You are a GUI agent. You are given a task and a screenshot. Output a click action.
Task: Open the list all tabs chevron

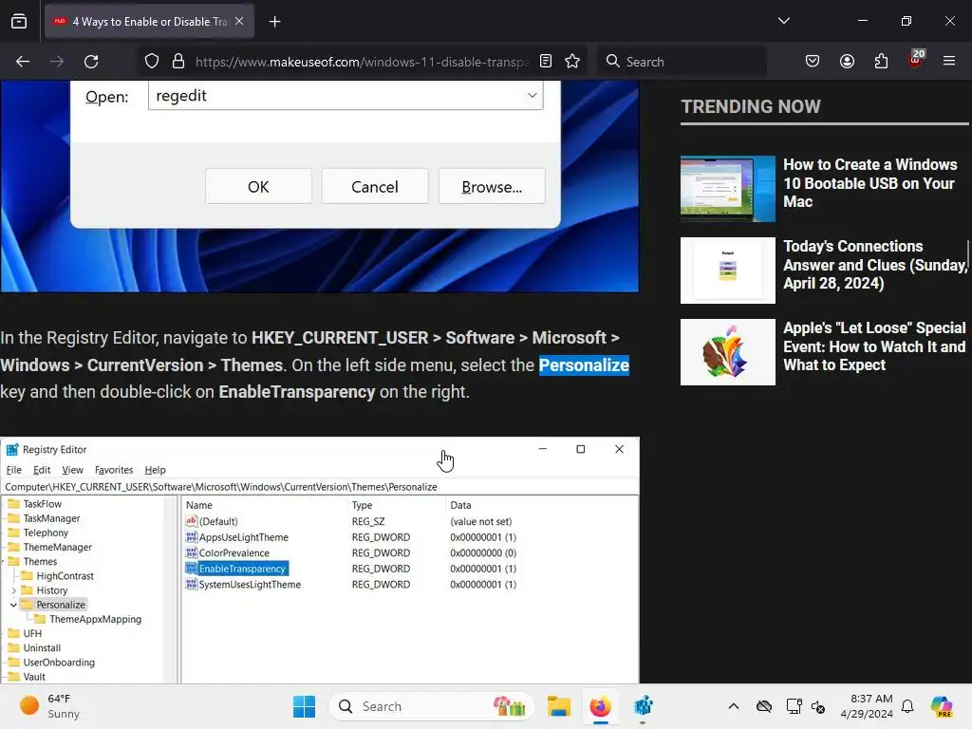tap(784, 21)
